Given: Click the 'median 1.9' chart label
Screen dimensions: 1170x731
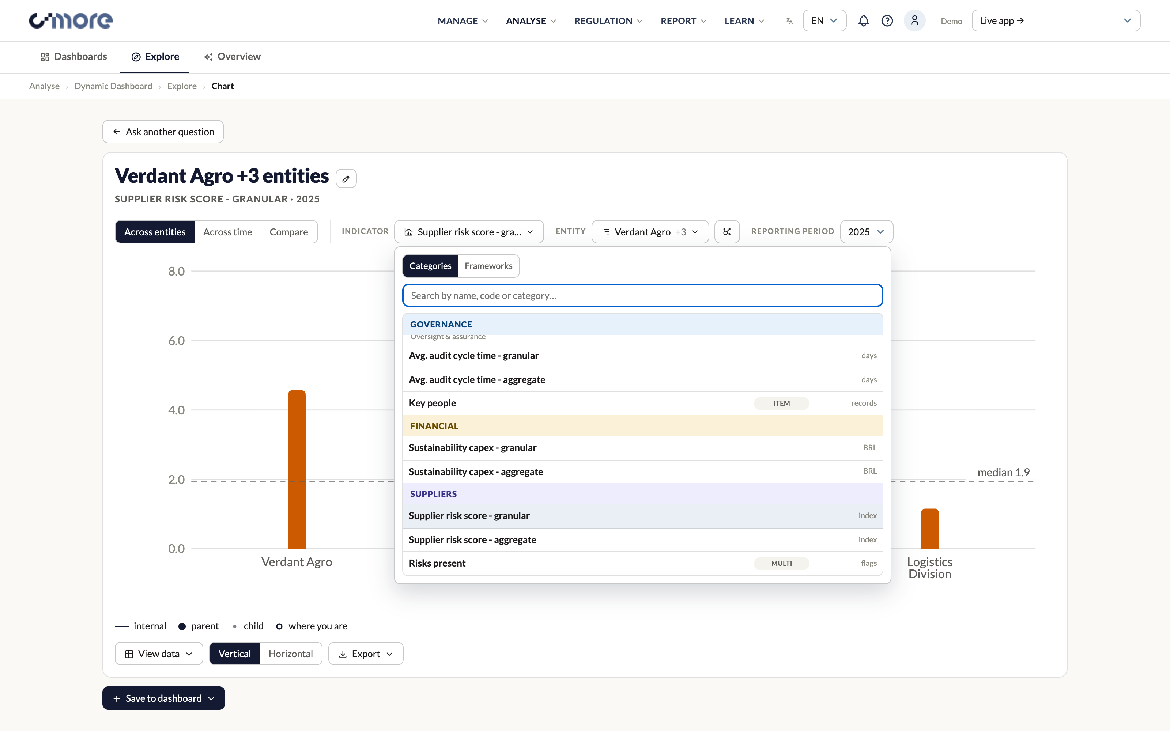Looking at the screenshot, I should [x=1003, y=472].
